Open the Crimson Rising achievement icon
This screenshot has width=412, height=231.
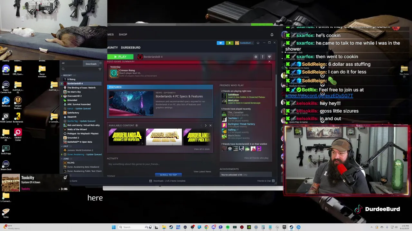coord(114,73)
